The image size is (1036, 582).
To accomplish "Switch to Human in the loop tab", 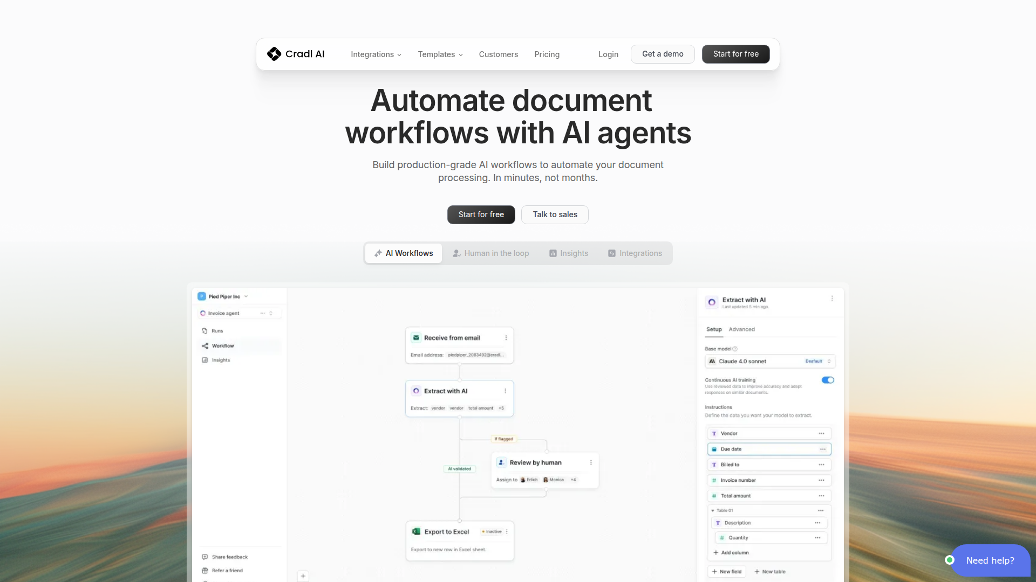I will click(x=490, y=253).
